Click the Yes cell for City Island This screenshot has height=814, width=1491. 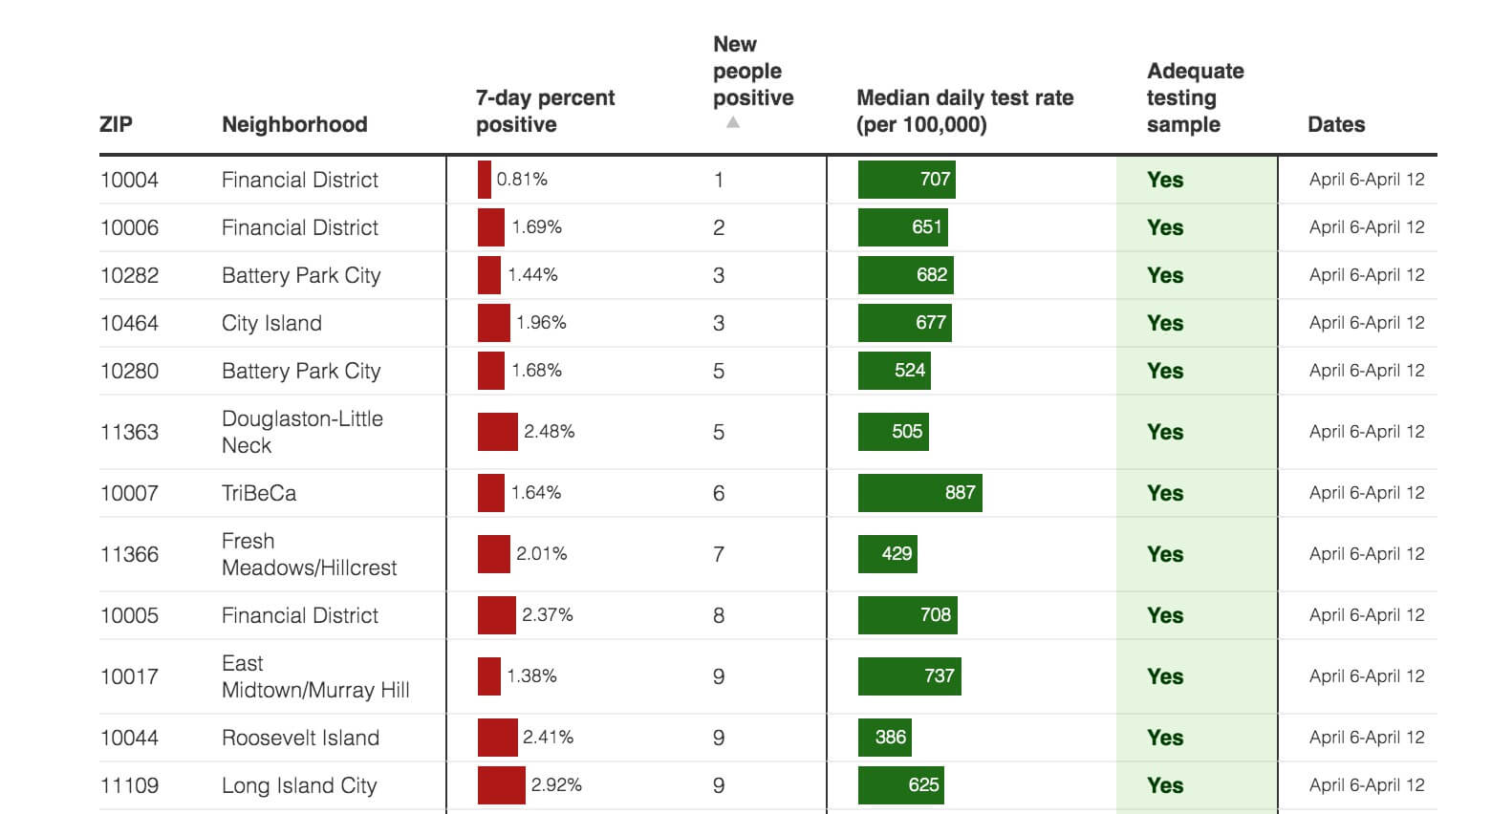pos(1165,323)
